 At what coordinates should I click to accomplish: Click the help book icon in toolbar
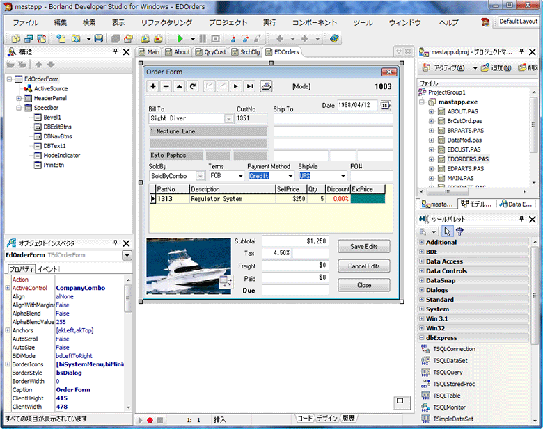click(334, 39)
